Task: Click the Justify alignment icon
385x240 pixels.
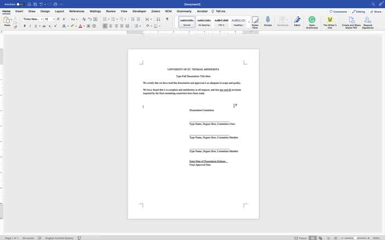Action: 122,26
